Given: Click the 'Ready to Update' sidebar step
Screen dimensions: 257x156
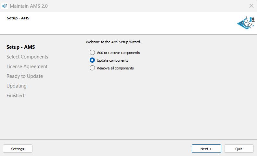Looking at the screenshot, I should coord(25,76).
